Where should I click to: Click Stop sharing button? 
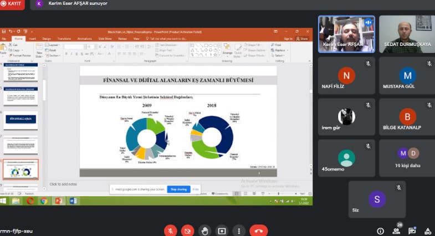[178, 189]
